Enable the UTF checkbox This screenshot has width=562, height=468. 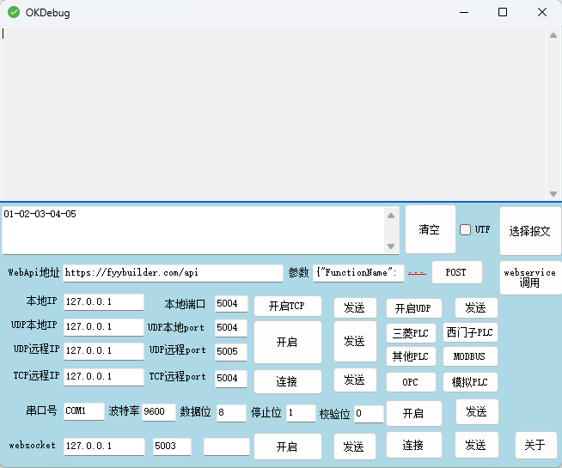[465, 229]
